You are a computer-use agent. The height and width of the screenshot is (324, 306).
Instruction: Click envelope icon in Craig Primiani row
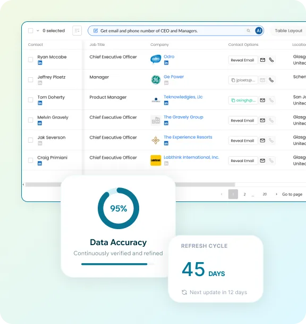point(262,160)
